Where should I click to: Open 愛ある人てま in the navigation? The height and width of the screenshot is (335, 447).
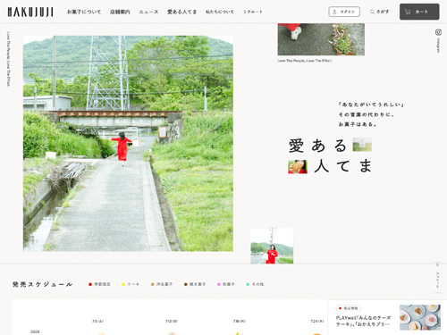click(x=181, y=12)
